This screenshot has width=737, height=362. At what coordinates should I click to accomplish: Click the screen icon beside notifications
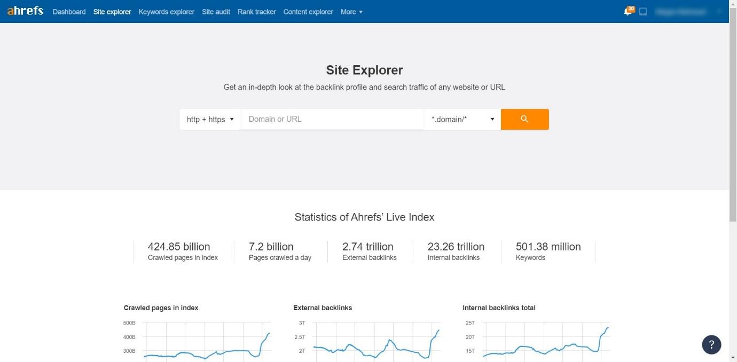coord(643,11)
